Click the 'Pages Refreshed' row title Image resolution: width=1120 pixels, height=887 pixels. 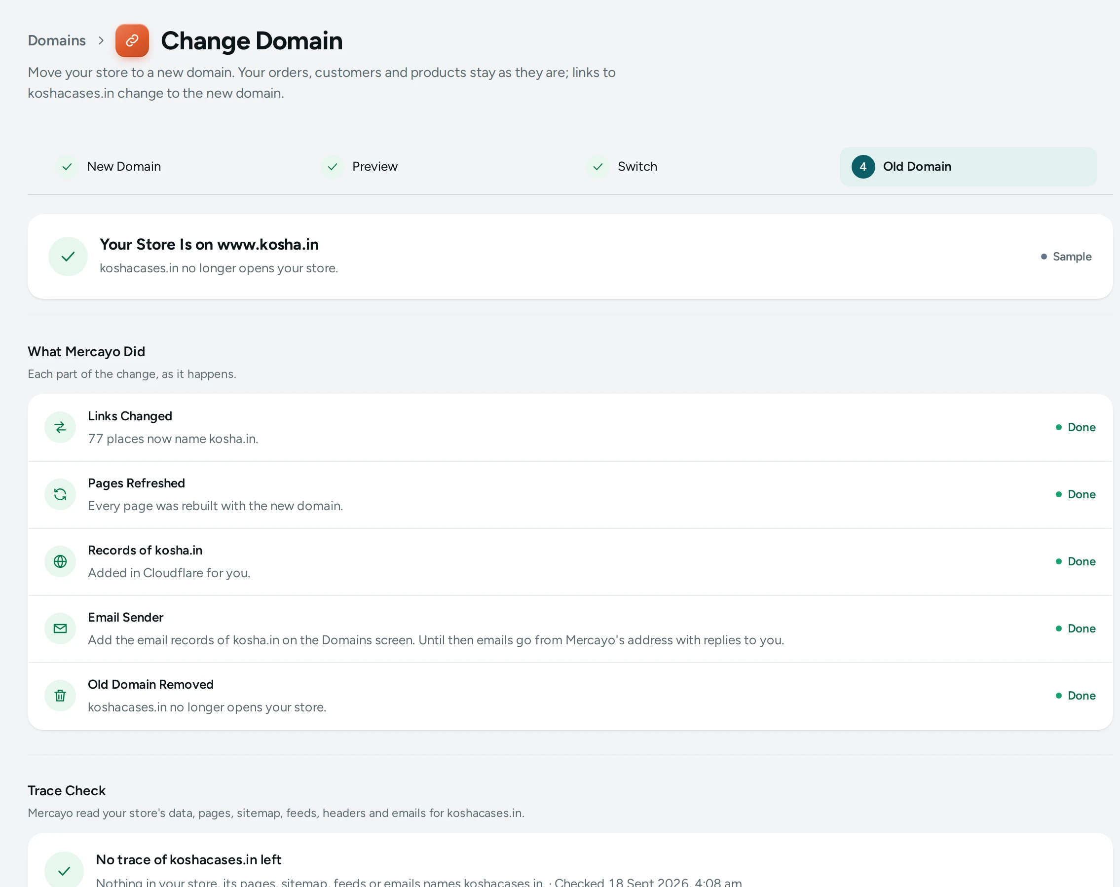pyautogui.click(x=137, y=483)
